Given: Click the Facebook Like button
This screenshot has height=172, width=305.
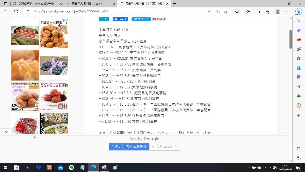Looking at the screenshot, I should click(x=120, y=19).
